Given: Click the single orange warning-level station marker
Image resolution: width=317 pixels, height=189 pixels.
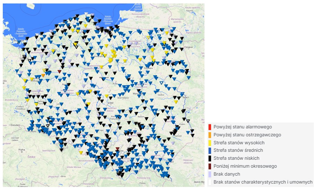Looking at the screenshot, I should coord(43,75).
